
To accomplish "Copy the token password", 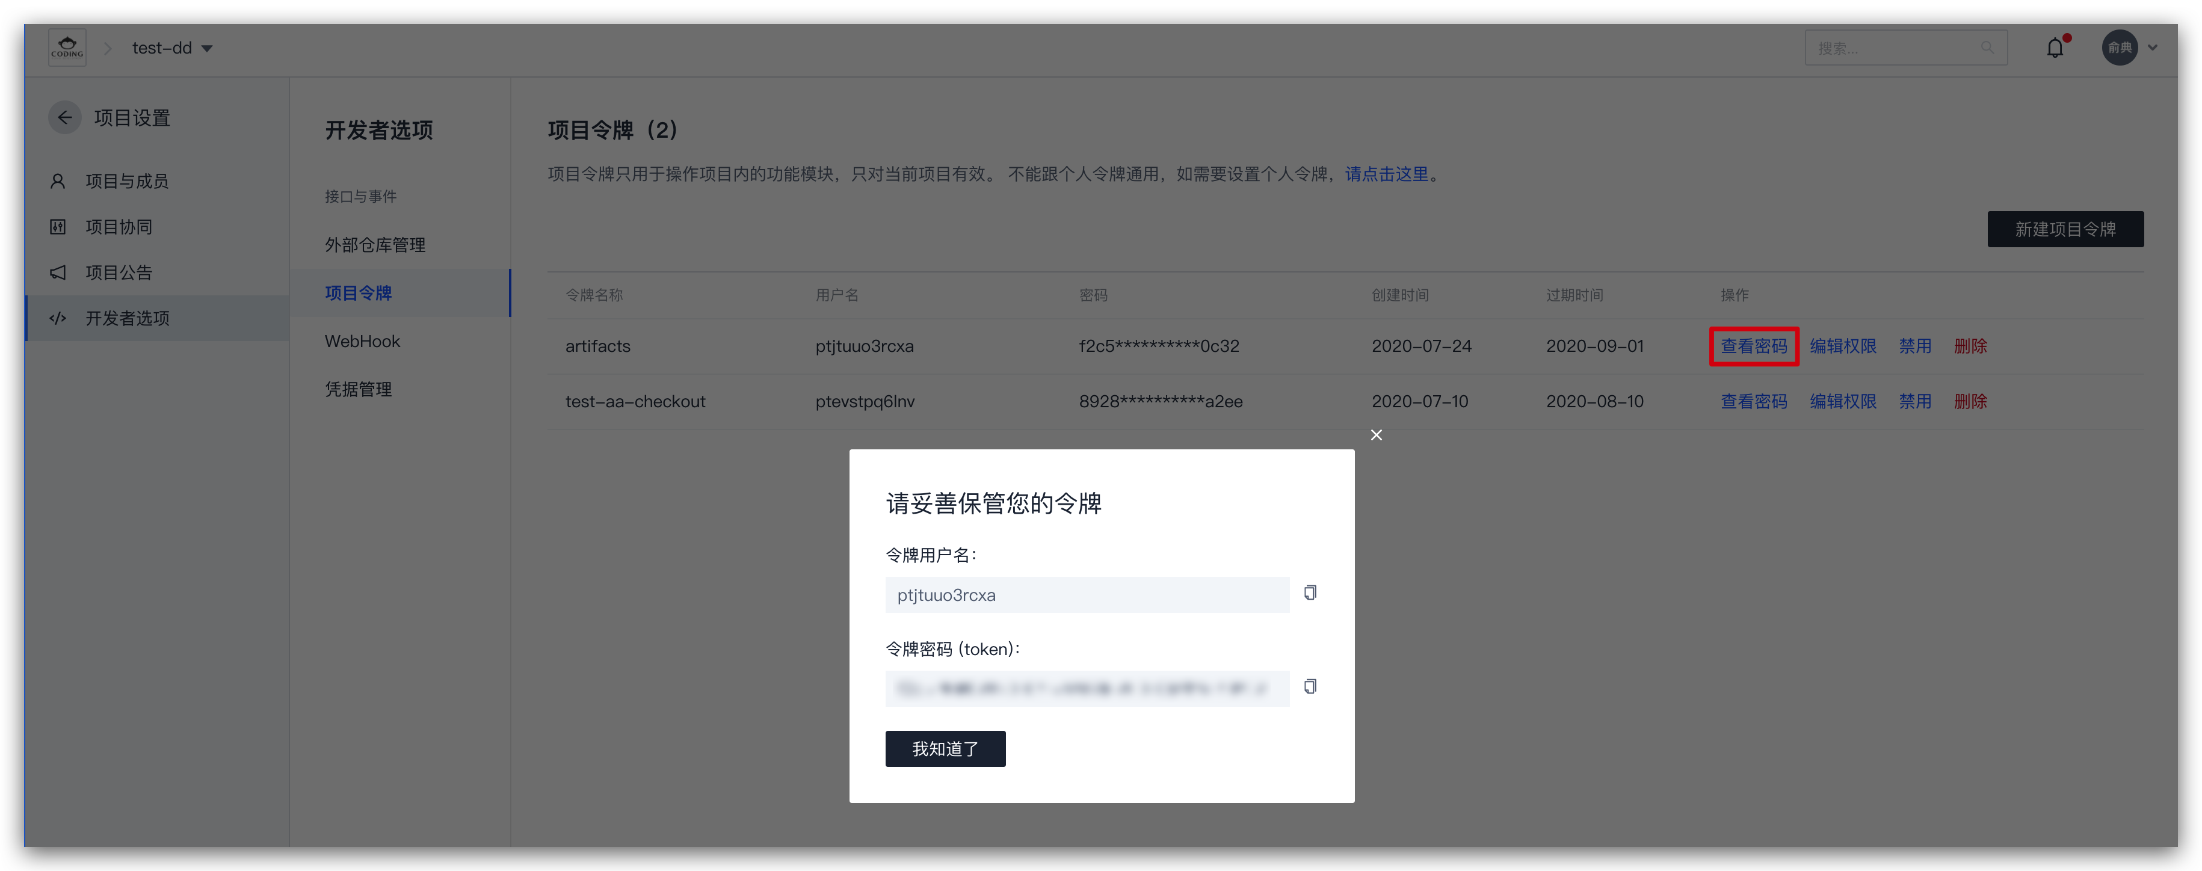I will coord(1310,686).
